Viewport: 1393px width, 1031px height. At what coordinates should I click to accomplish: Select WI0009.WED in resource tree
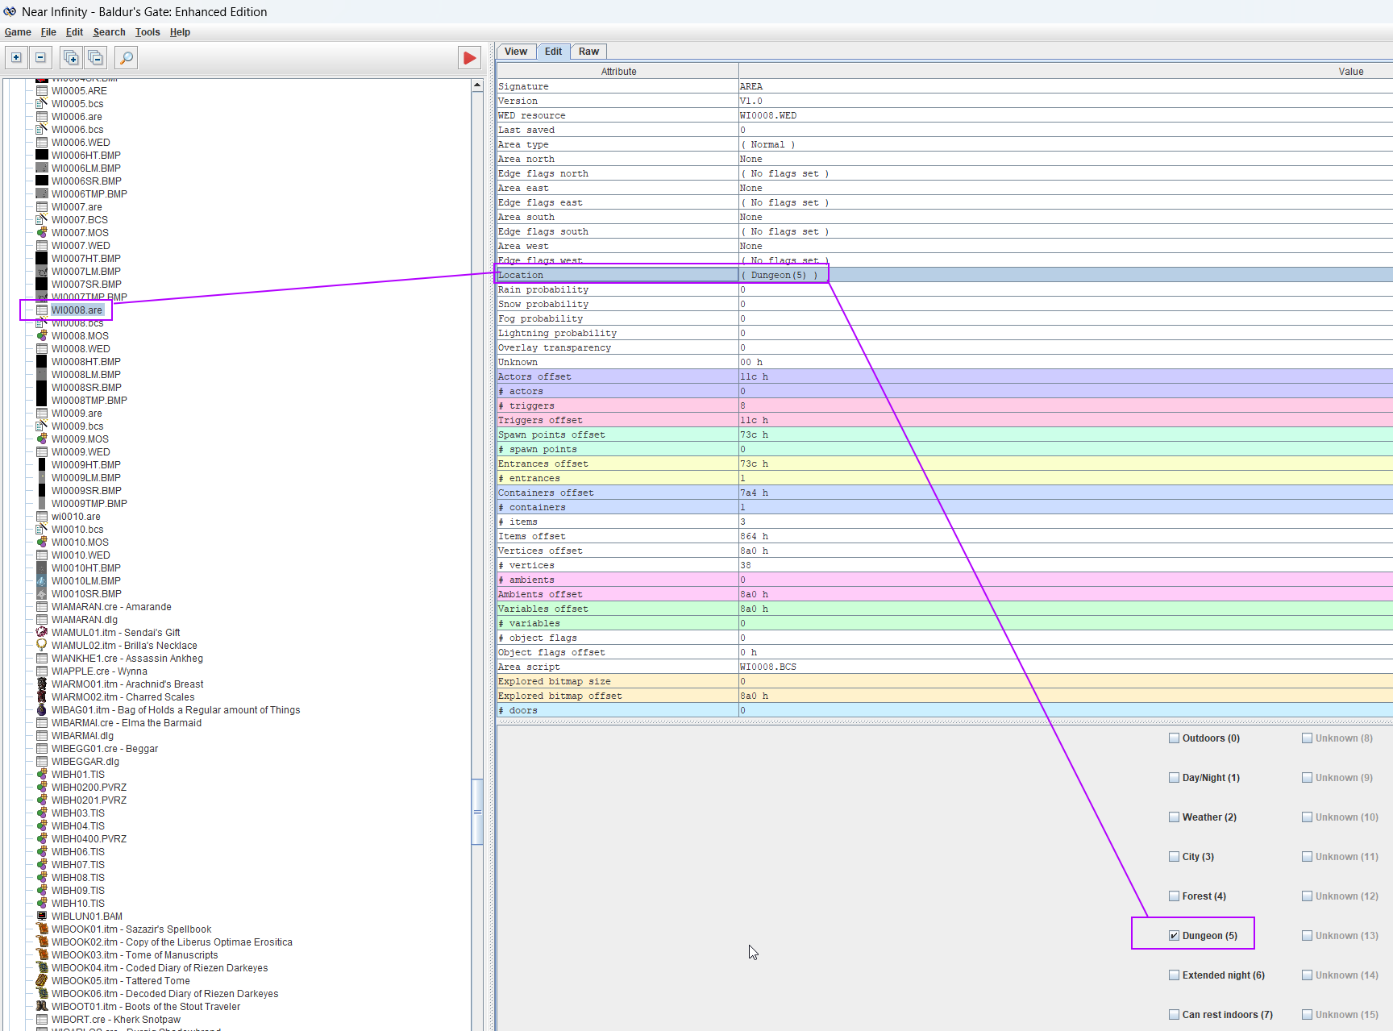[x=81, y=451]
